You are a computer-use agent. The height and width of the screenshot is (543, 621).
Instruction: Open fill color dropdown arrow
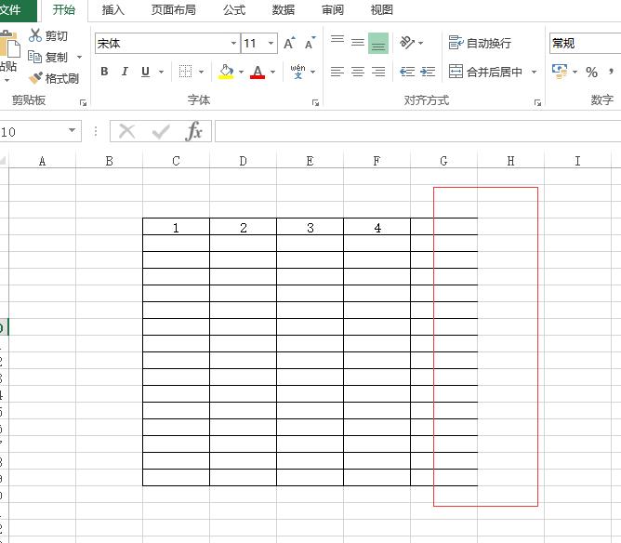(x=241, y=73)
